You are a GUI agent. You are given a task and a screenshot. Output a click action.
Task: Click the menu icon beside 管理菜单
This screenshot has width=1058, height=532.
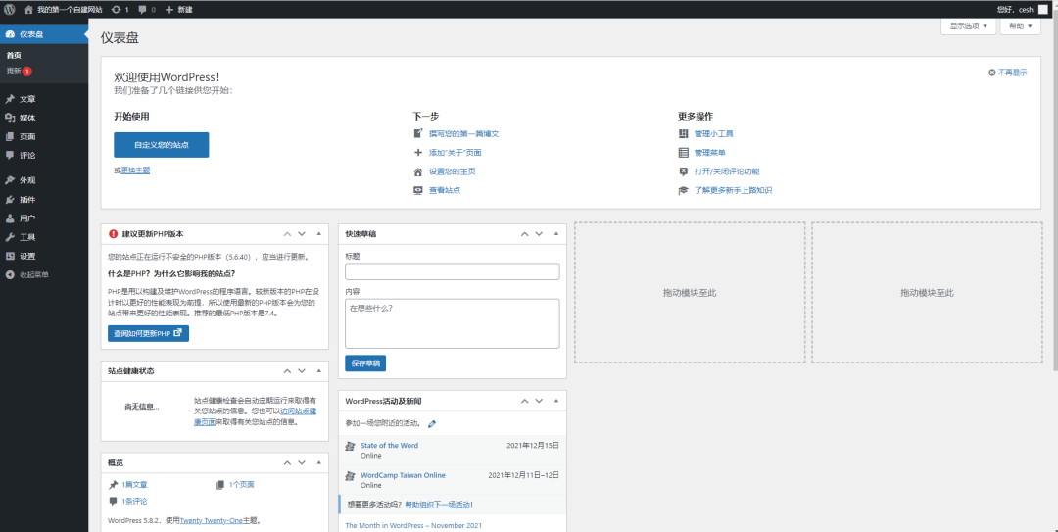(x=683, y=153)
